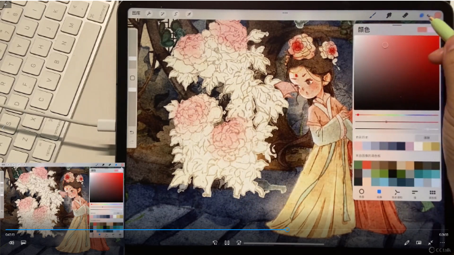Adjust the rainbow hue slider
The width and height of the screenshot is (454, 255).
pyautogui.click(x=397, y=115)
